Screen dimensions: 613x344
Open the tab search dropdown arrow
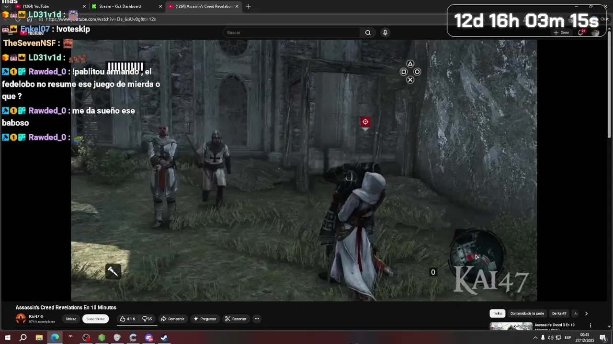[6, 6]
